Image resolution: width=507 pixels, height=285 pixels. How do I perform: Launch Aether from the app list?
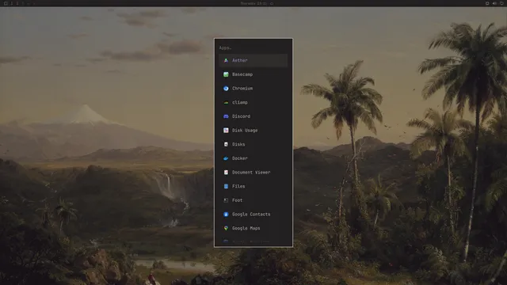(x=253, y=60)
